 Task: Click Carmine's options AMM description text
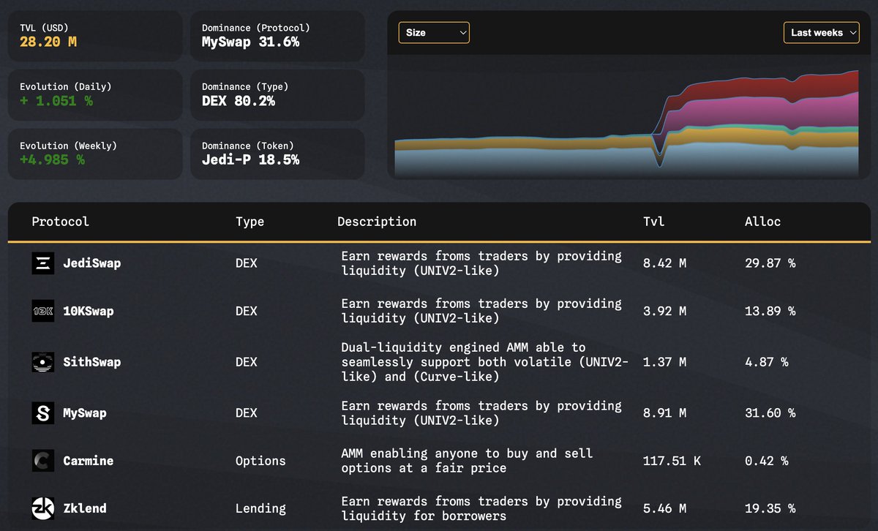(467, 461)
